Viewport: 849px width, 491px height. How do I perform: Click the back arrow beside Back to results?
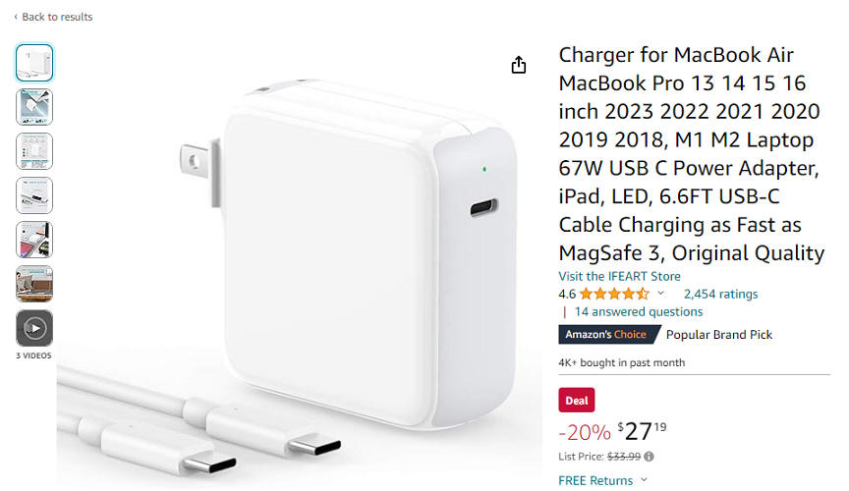[16, 17]
